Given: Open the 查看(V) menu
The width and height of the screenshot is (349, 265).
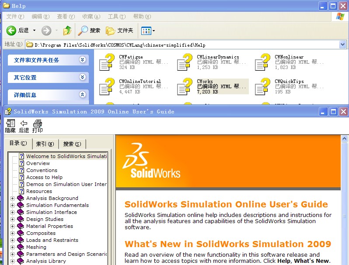Looking at the screenshot, I should tap(66, 17).
